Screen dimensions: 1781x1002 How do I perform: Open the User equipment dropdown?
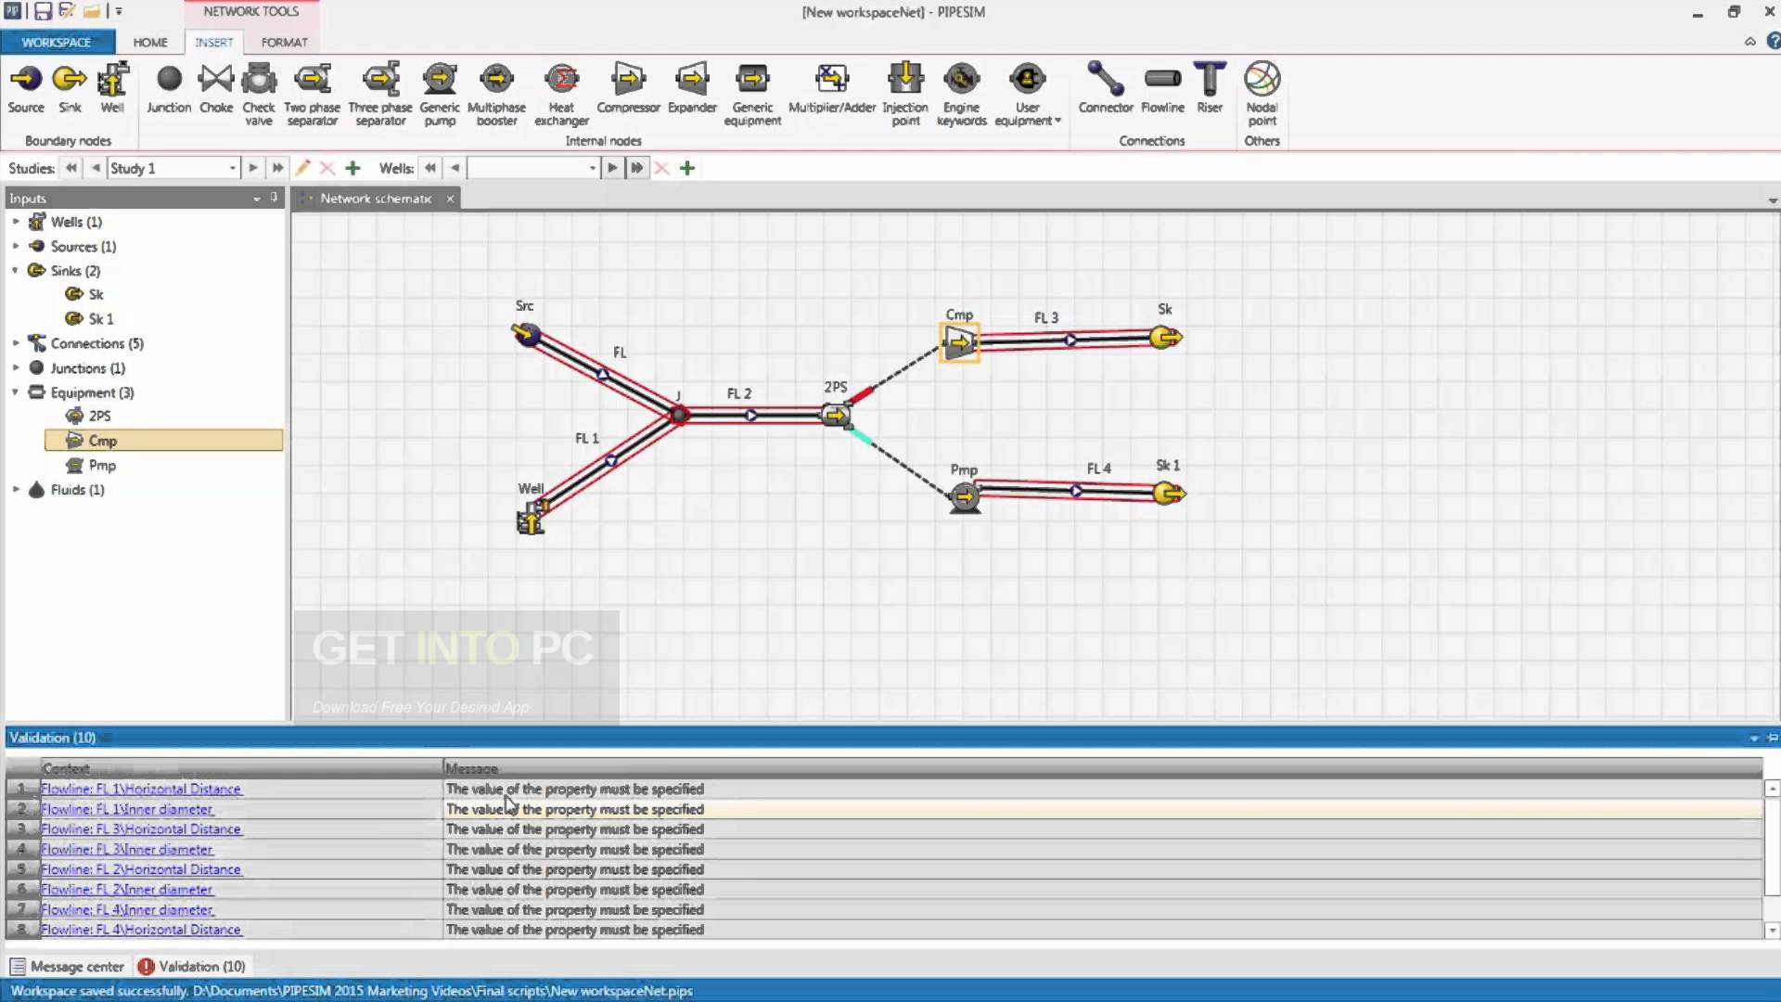coord(1028,95)
